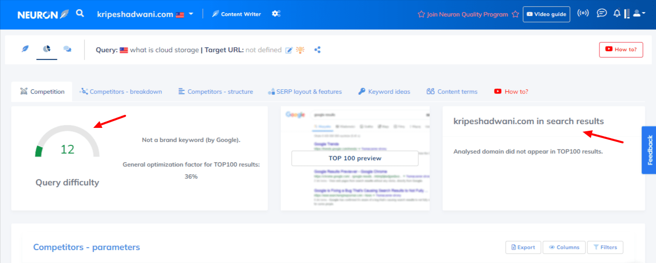Viewport: 656px width, 263px height.
Task: Click the broadcast signal icon
Action: point(583,13)
